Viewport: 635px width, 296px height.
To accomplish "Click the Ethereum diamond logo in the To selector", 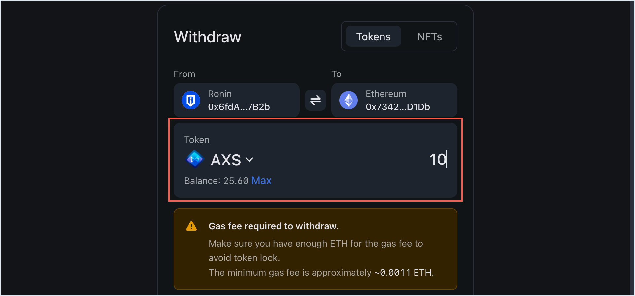I will (x=349, y=100).
